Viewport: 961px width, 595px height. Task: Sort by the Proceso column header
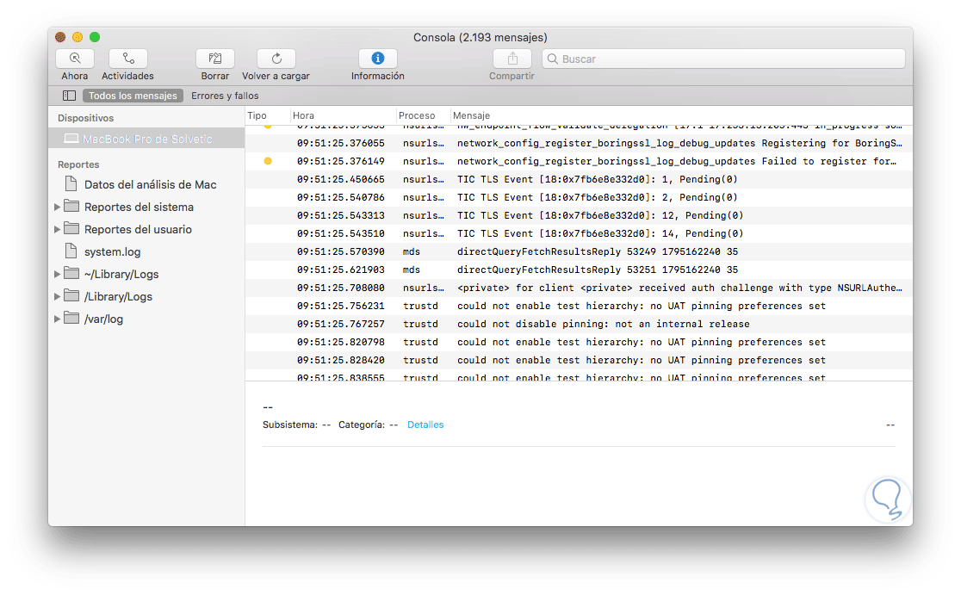(417, 115)
